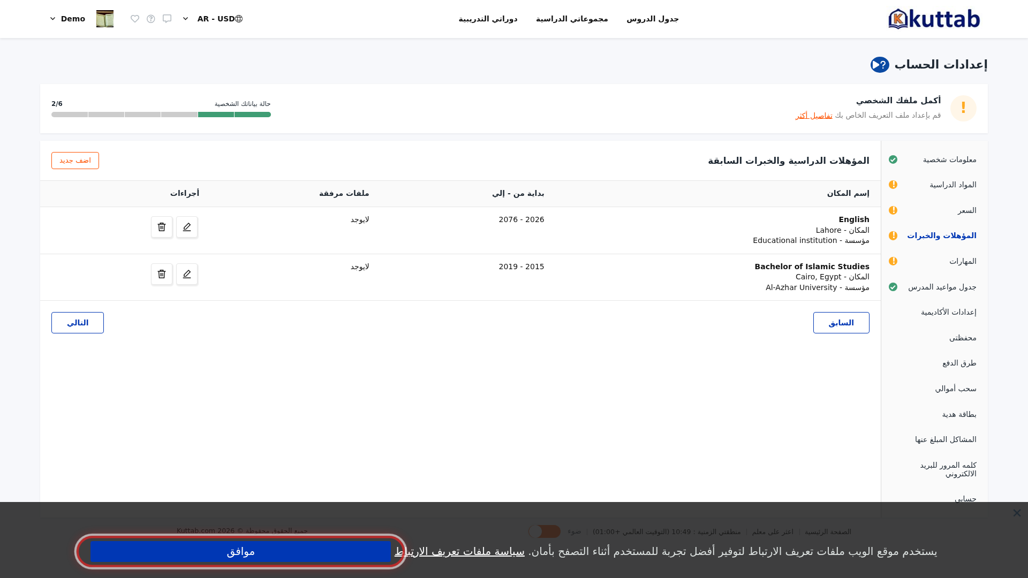Click the English qualification title
The width and height of the screenshot is (1028, 578).
pos(854,219)
